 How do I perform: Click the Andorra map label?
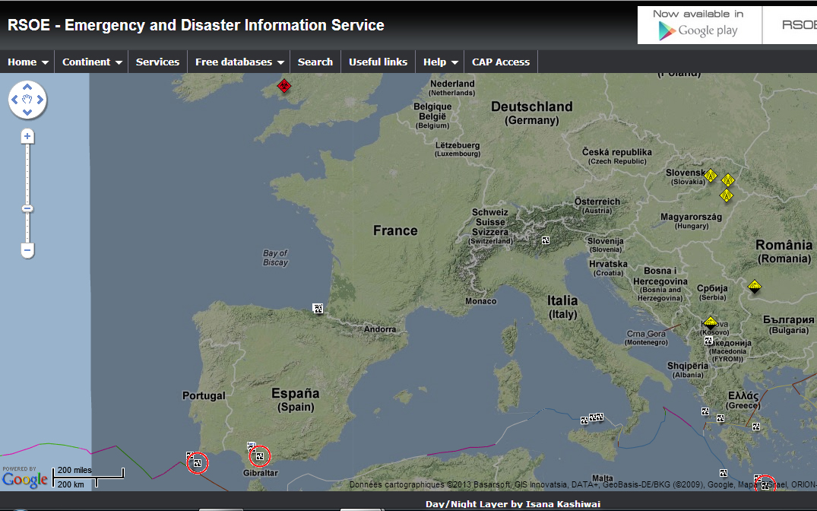click(x=380, y=329)
